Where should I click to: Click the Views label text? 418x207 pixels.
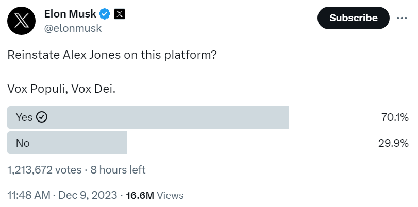(x=170, y=195)
